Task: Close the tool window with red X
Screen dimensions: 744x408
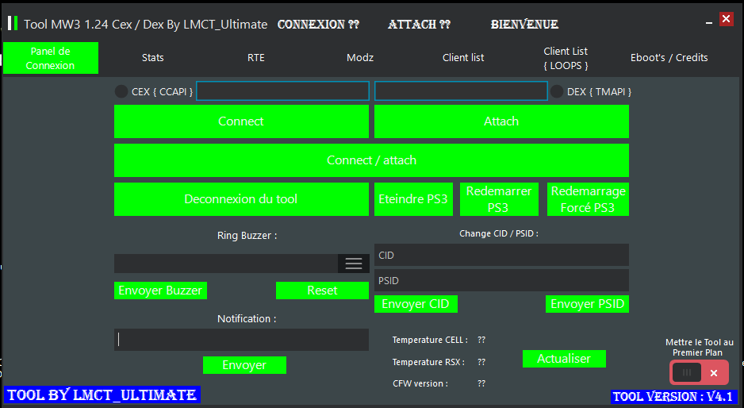Action: (726, 19)
